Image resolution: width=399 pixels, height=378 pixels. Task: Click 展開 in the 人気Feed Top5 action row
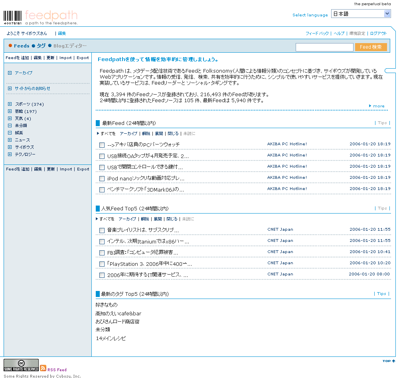tap(158, 219)
